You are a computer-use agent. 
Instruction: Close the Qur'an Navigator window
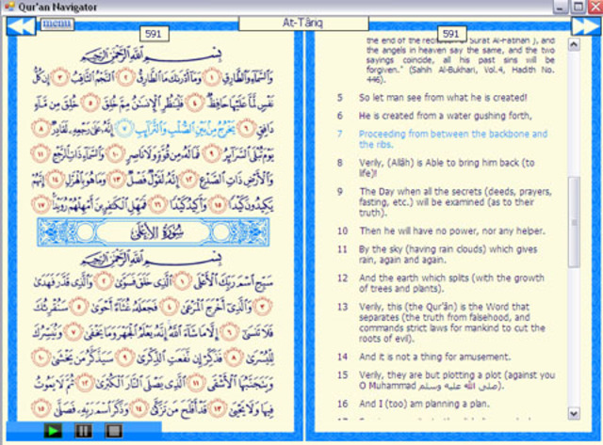[x=595, y=7]
